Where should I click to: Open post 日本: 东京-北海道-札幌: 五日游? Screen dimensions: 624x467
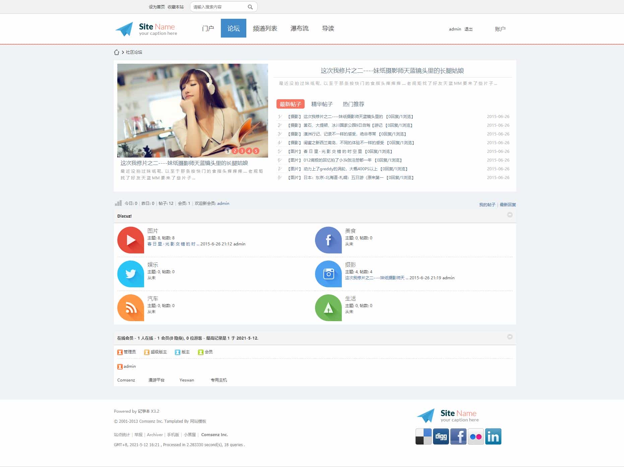click(x=344, y=178)
